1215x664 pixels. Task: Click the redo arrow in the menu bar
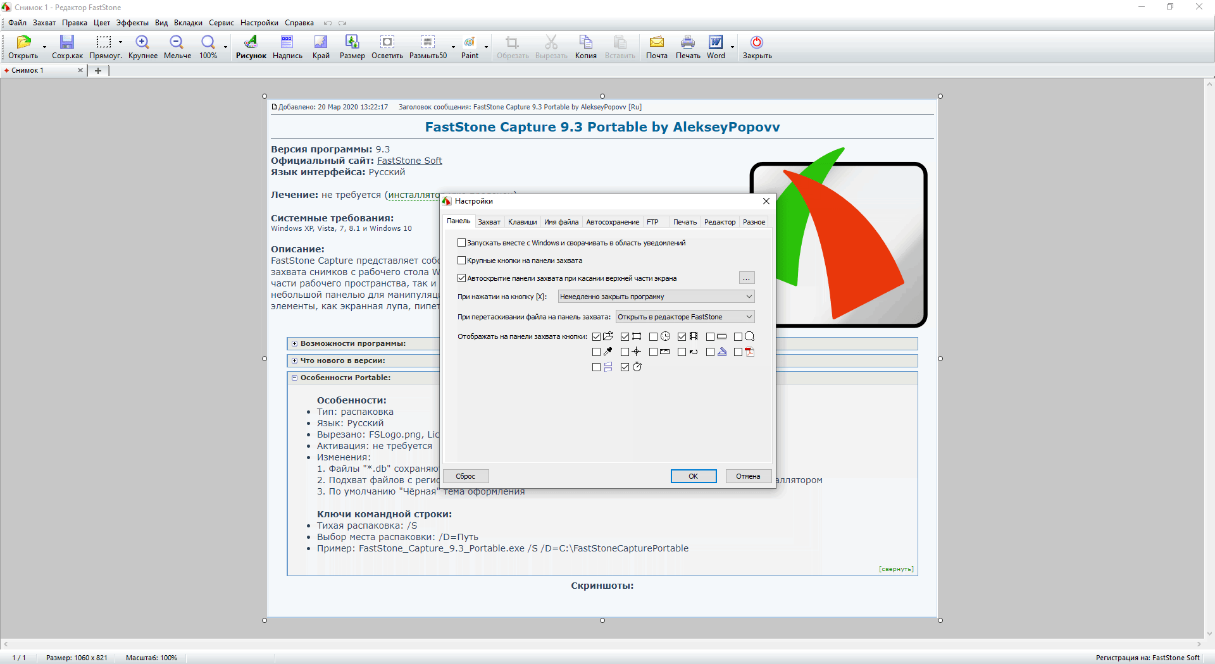tap(342, 23)
